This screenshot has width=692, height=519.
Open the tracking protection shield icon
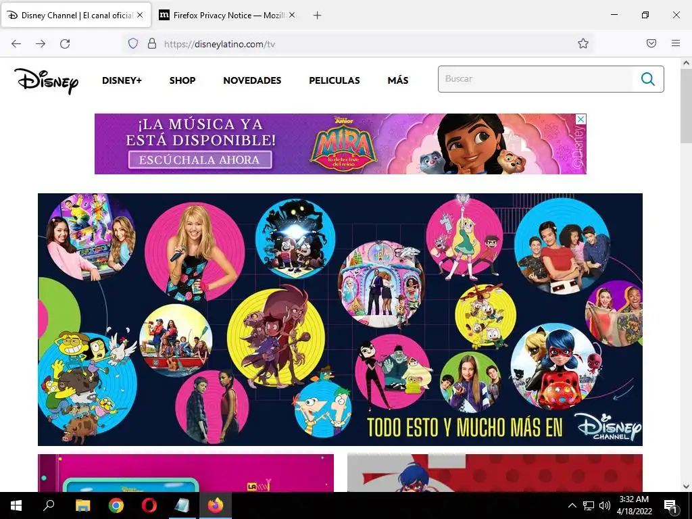(133, 43)
